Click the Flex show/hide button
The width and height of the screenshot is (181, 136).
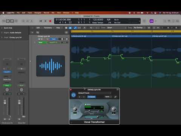[x=80, y=28]
